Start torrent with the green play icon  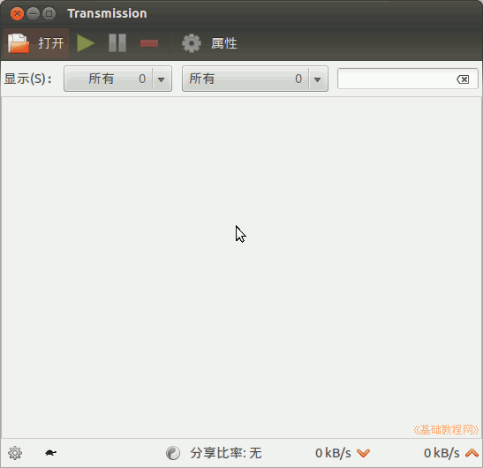point(86,43)
